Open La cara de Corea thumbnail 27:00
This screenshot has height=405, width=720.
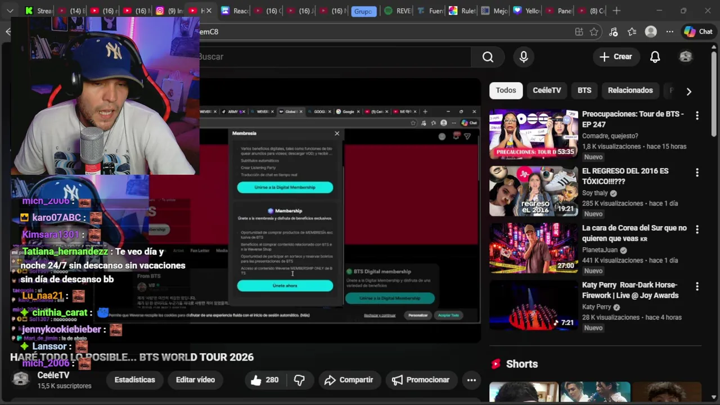pyautogui.click(x=533, y=248)
